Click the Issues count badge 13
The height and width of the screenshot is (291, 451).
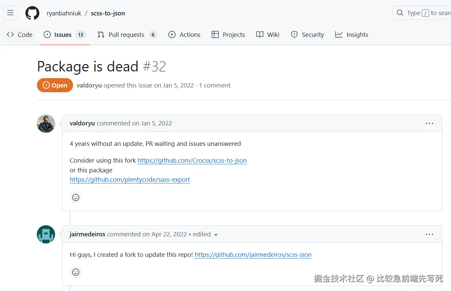(80, 35)
